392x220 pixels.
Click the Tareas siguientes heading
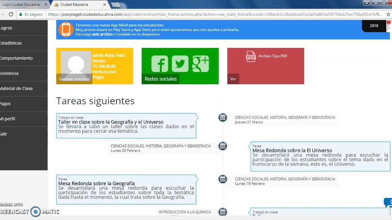pyautogui.click(x=95, y=101)
